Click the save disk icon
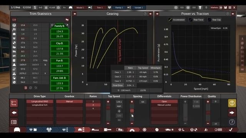The image size is (246, 138). click(226, 8)
